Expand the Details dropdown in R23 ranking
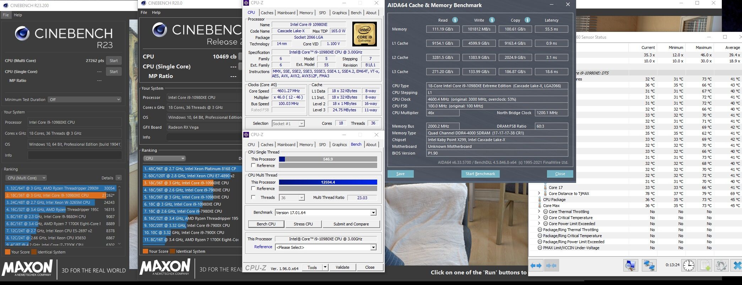Viewport: 742px width, 285px height. click(119, 178)
